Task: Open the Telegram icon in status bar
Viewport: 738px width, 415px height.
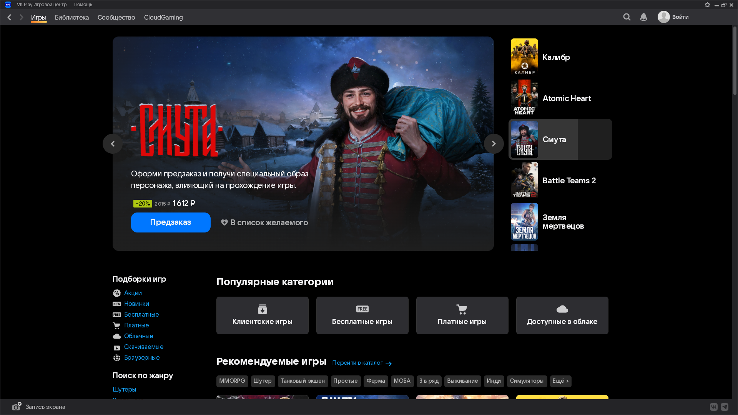Action: click(x=725, y=407)
